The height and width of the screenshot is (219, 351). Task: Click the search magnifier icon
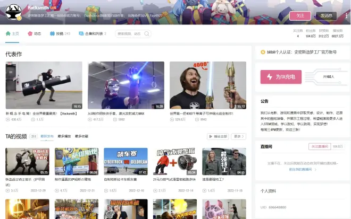pyautogui.click(x=146, y=33)
